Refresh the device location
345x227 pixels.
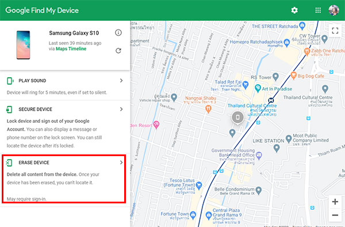tap(118, 51)
